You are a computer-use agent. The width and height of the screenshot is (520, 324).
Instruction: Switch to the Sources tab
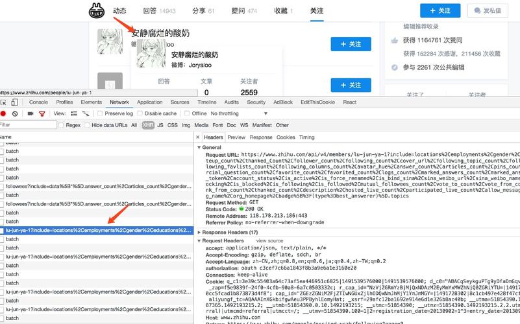180,102
